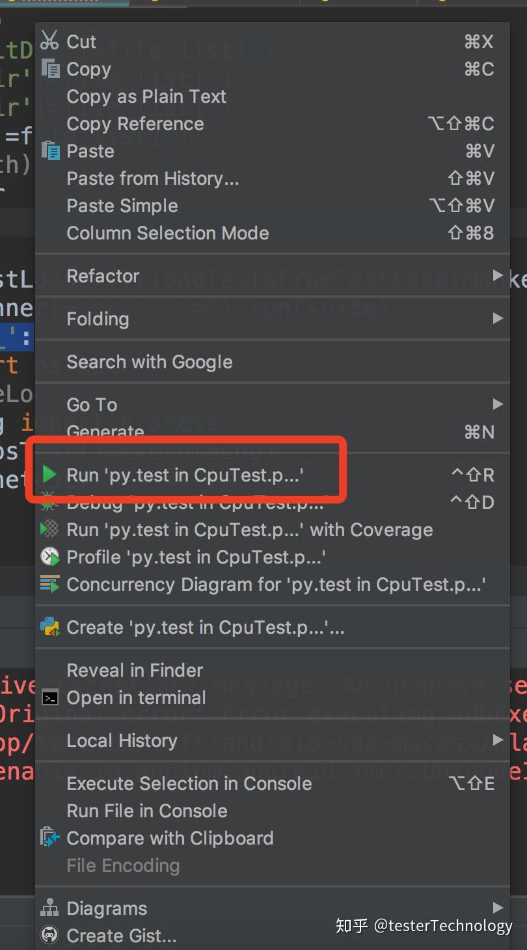Select Paste from History
The height and width of the screenshot is (950, 527).
coord(153,178)
